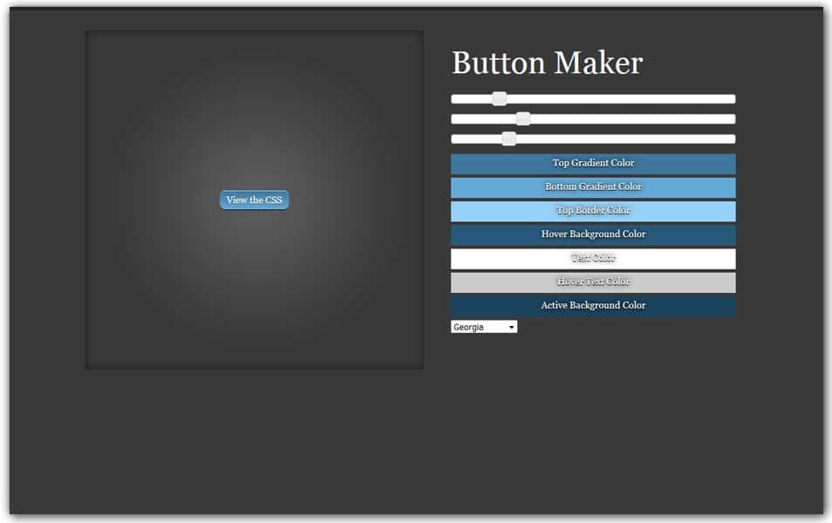The image size is (832, 523).
Task: Open the Text Color picker
Action: [592, 258]
